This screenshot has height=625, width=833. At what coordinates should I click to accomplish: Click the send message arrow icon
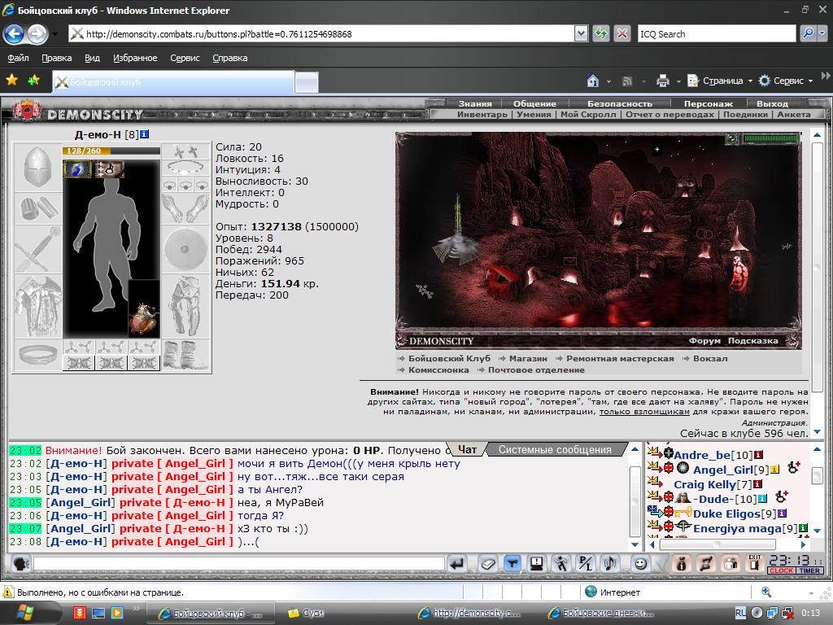457,563
